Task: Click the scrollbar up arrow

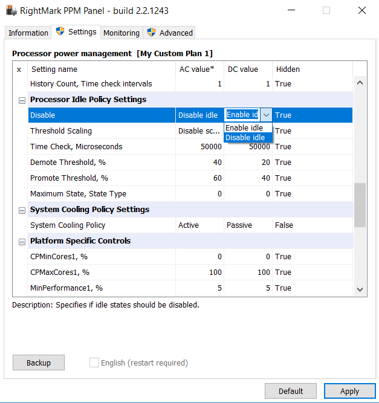Action: pos(360,83)
